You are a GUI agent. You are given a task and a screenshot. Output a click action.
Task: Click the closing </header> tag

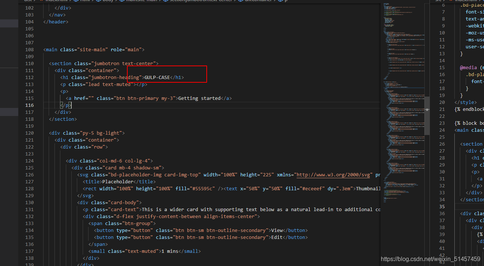[x=56, y=22]
